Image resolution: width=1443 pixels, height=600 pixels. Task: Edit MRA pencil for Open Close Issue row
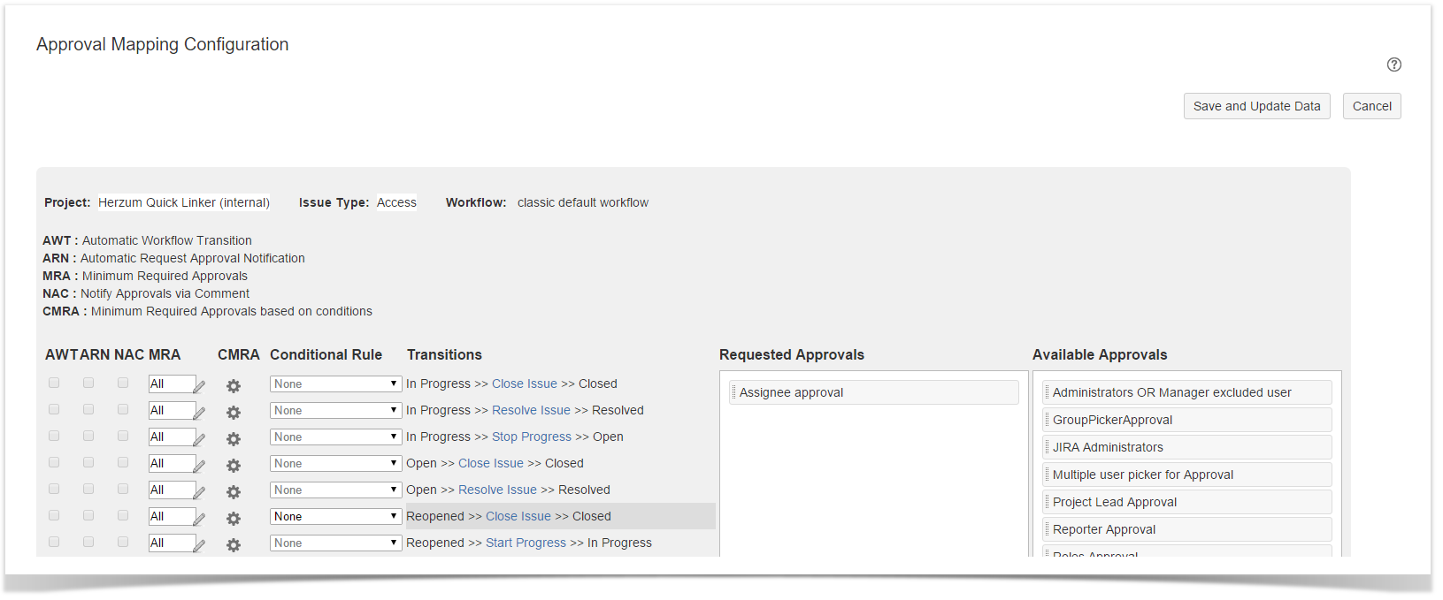(x=199, y=466)
